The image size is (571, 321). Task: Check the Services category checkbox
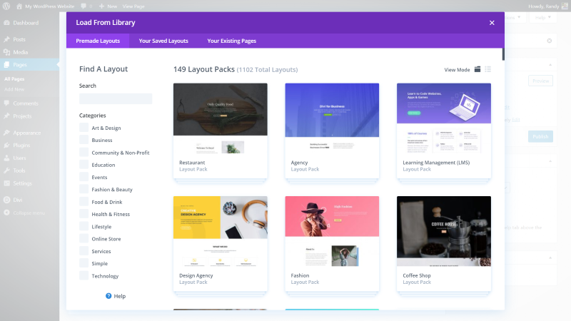coord(84,251)
